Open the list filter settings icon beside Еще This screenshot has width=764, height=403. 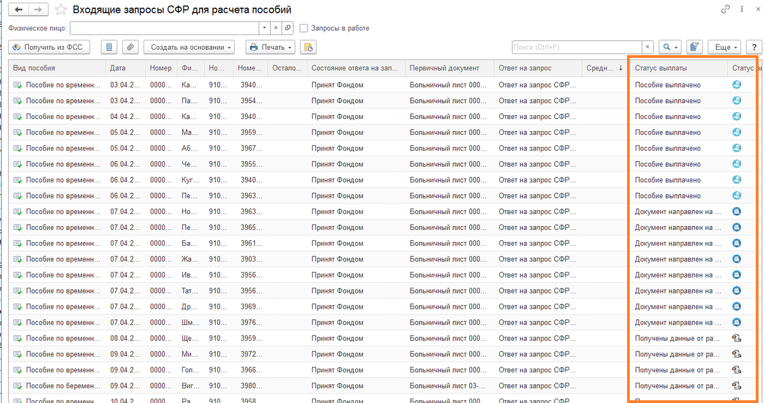(695, 47)
